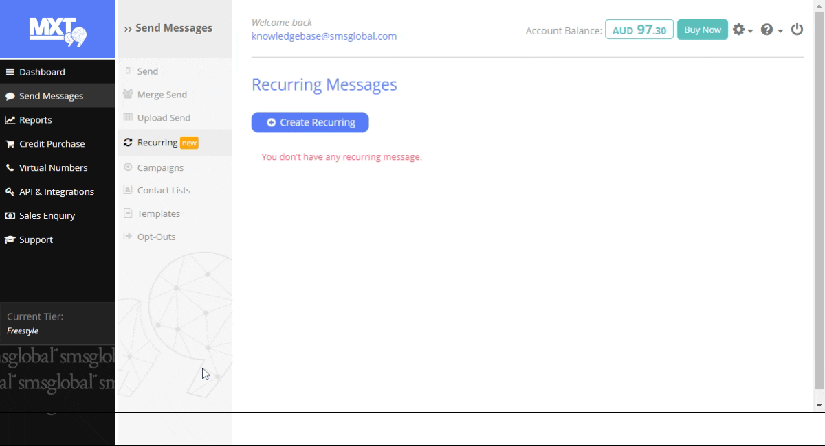Open Reports from the sidebar

pos(35,120)
